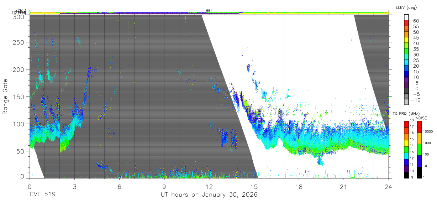Click the "25" label on the ELEV colorbar

coord(416,60)
